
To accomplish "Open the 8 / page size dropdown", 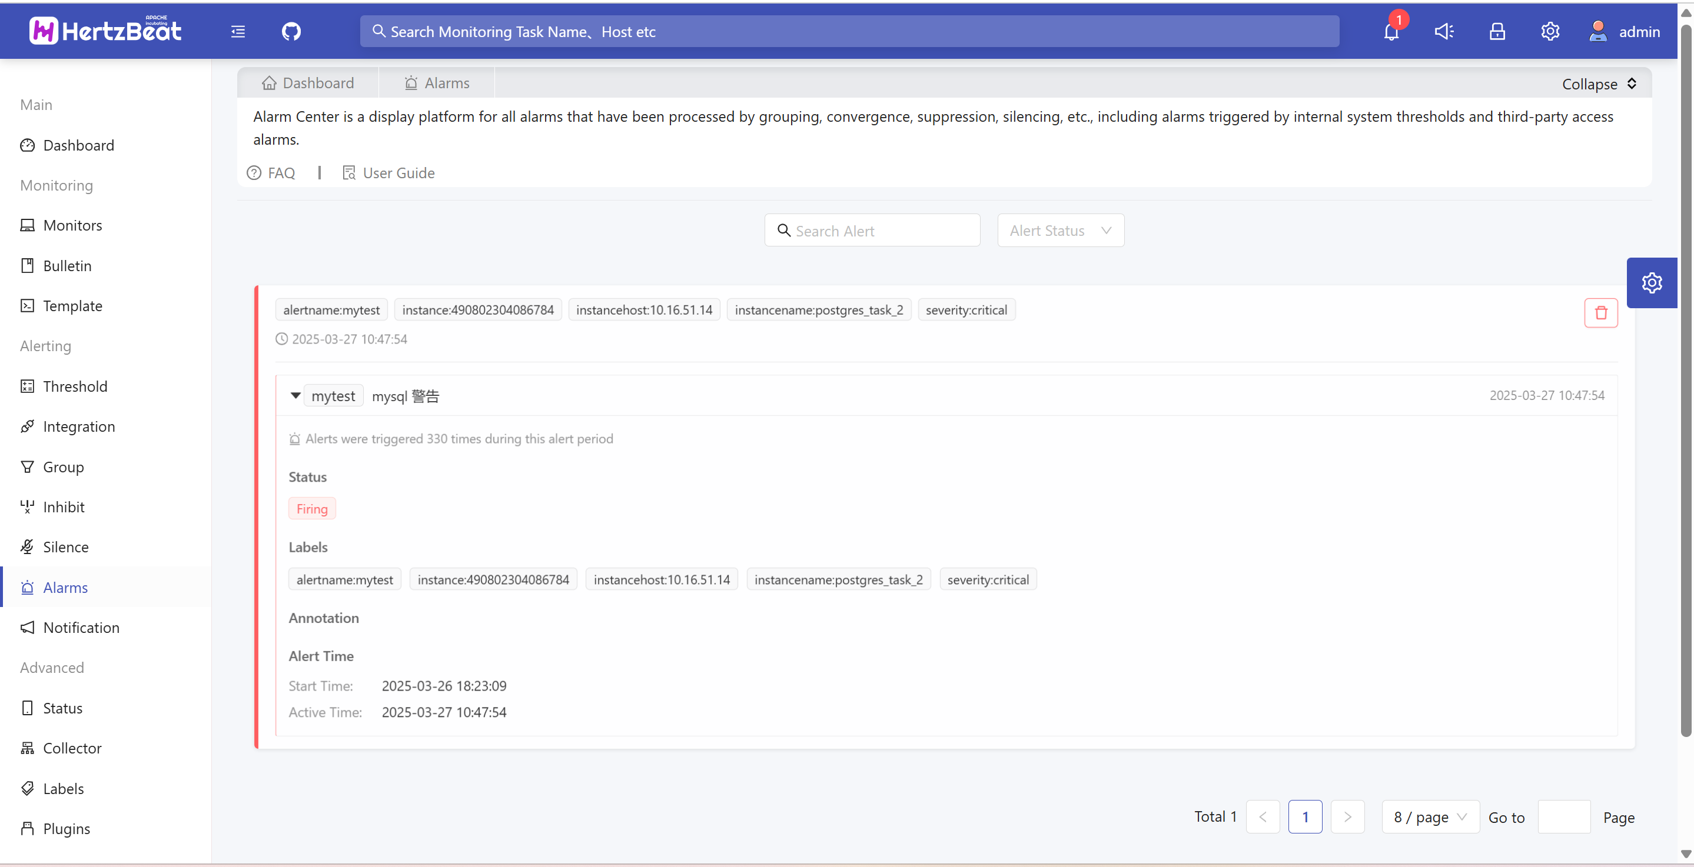I will [1430, 817].
